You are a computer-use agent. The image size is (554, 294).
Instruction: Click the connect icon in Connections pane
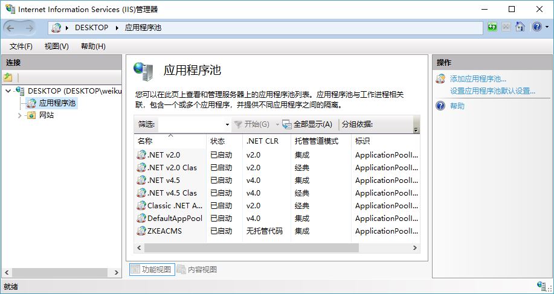coord(8,77)
